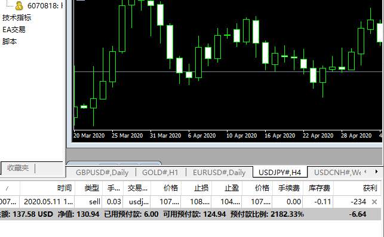Click the 22 Apr 2020 date label

point(318,135)
